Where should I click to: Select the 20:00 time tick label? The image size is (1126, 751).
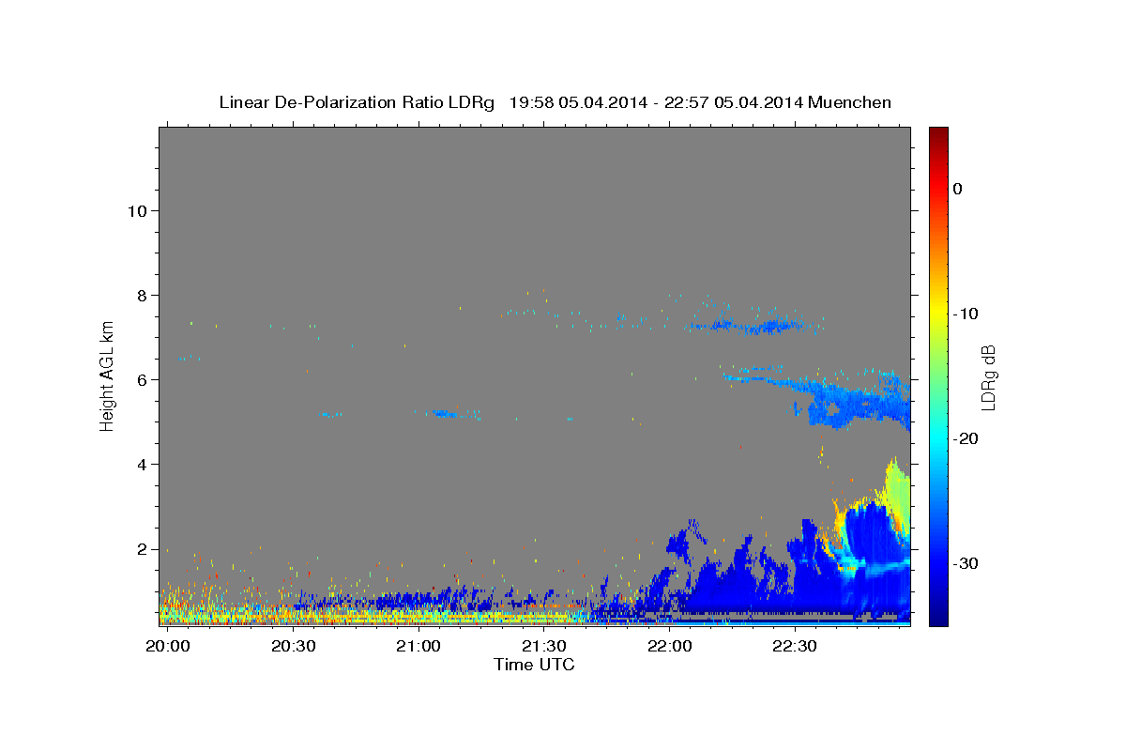(x=167, y=647)
